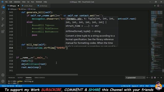Close billing.py via unsaved dot
Screen dimensions: 164x92
[18, 6]
